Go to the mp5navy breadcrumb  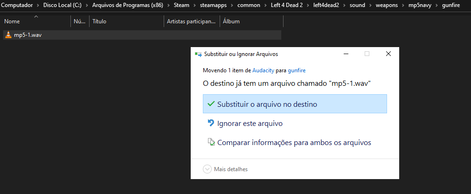click(x=421, y=5)
